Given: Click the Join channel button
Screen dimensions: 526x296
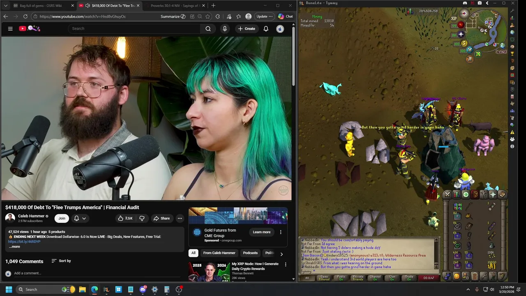Looking at the screenshot, I should coord(62,218).
